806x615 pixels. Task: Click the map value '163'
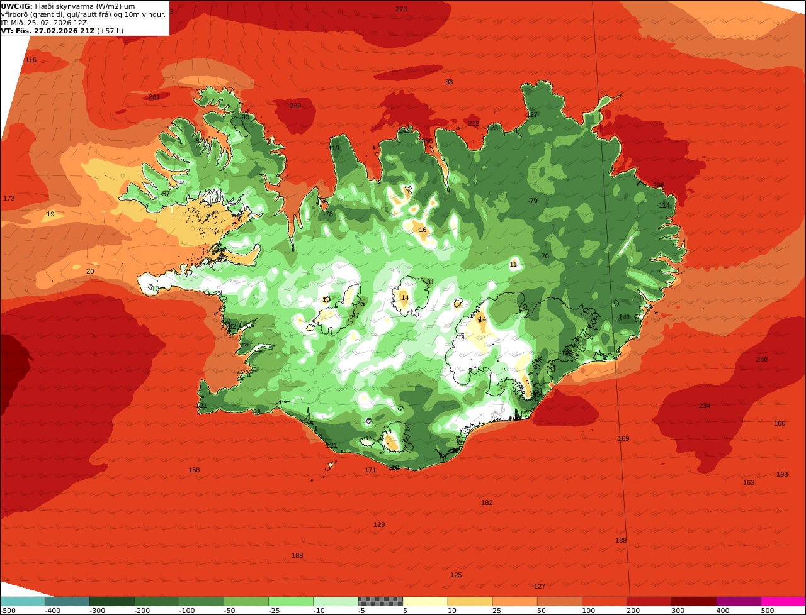pos(749,482)
